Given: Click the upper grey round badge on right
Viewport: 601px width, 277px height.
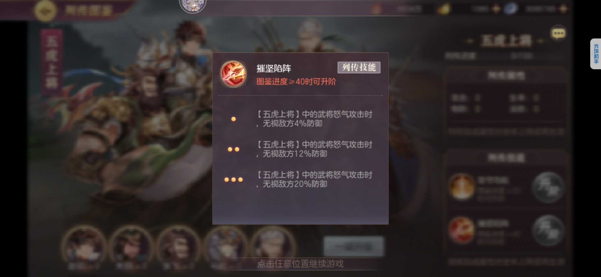Looking at the screenshot, I should (x=548, y=188).
